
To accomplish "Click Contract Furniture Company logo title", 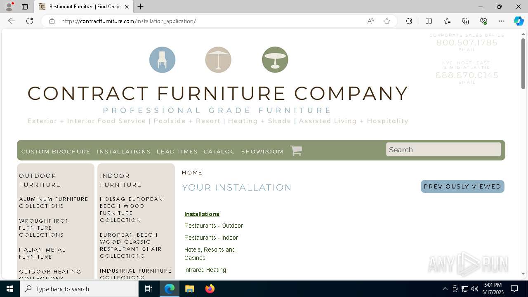I will 218,94.
